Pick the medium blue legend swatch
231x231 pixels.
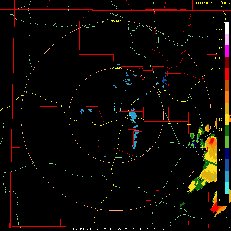click(x=227, y=165)
